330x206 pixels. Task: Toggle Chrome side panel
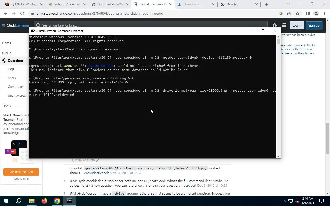(x=308, y=13)
